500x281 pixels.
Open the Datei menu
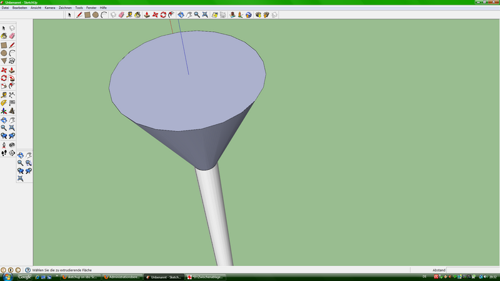point(5,7)
